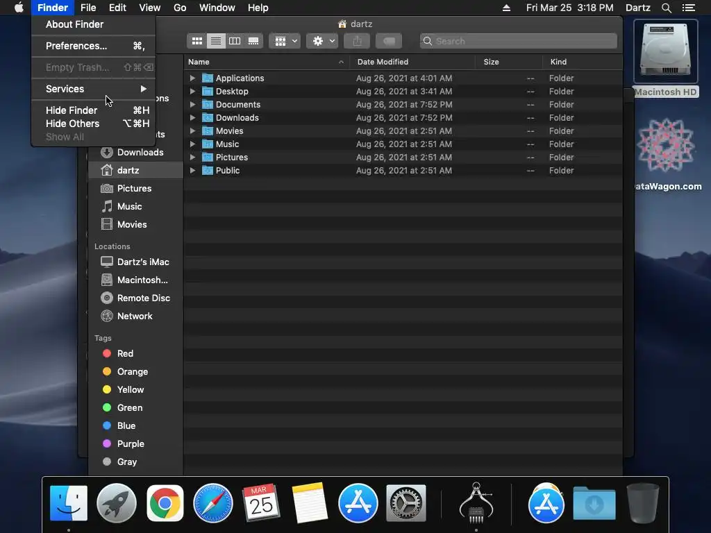
Task: Open the gear action menu
Action: coord(322,41)
